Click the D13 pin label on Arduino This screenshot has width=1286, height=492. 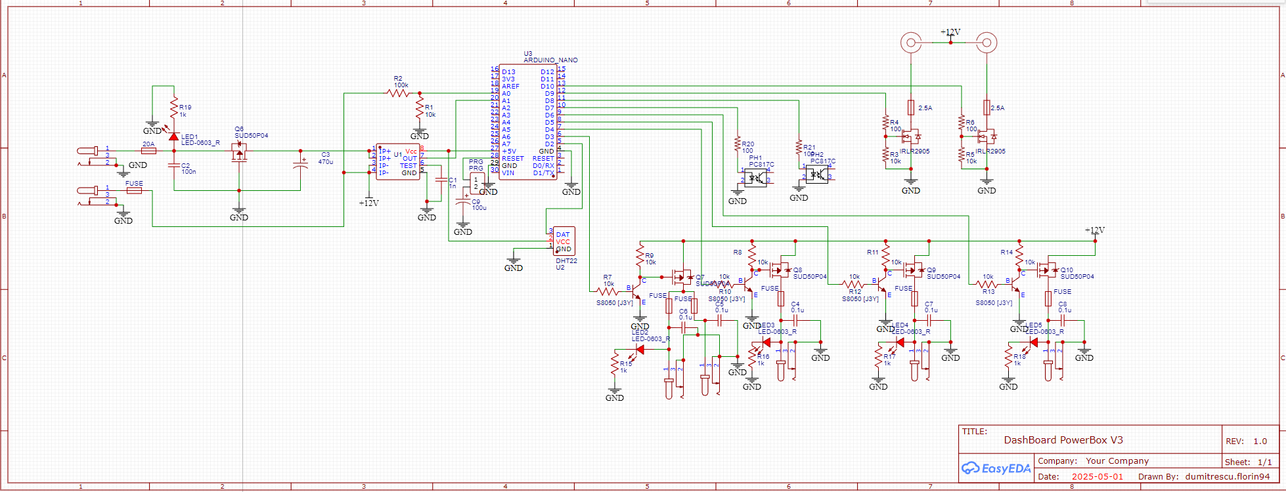pyautogui.click(x=509, y=72)
